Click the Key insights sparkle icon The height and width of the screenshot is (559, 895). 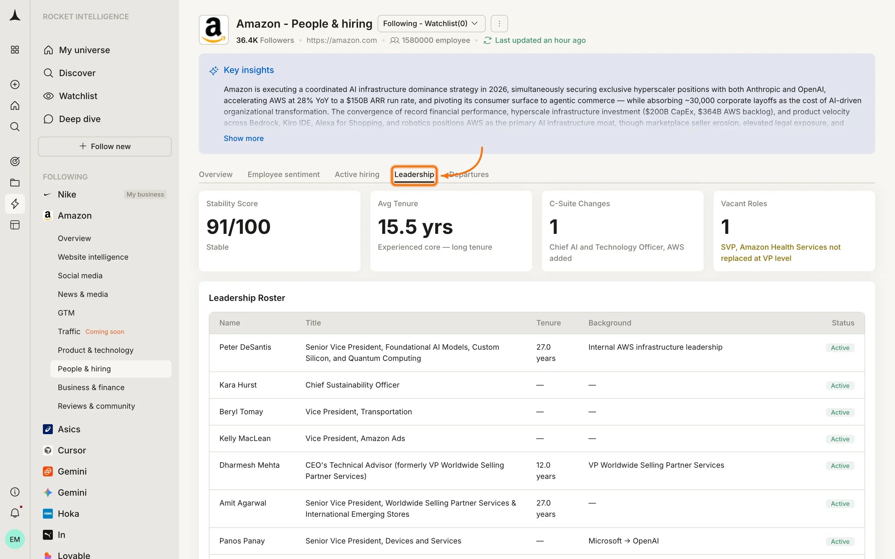coord(214,70)
